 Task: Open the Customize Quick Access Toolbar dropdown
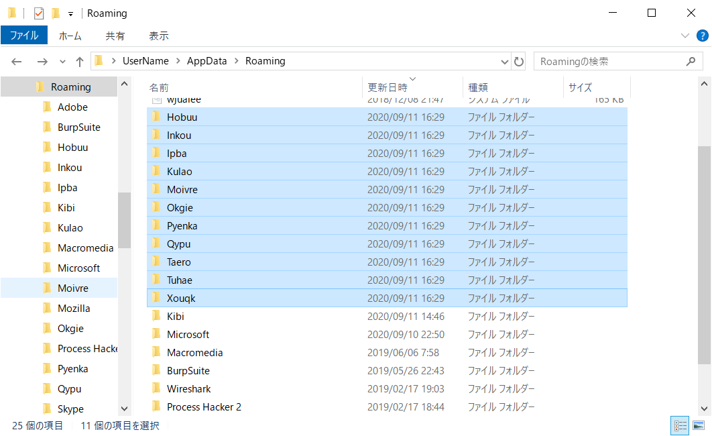(x=71, y=14)
